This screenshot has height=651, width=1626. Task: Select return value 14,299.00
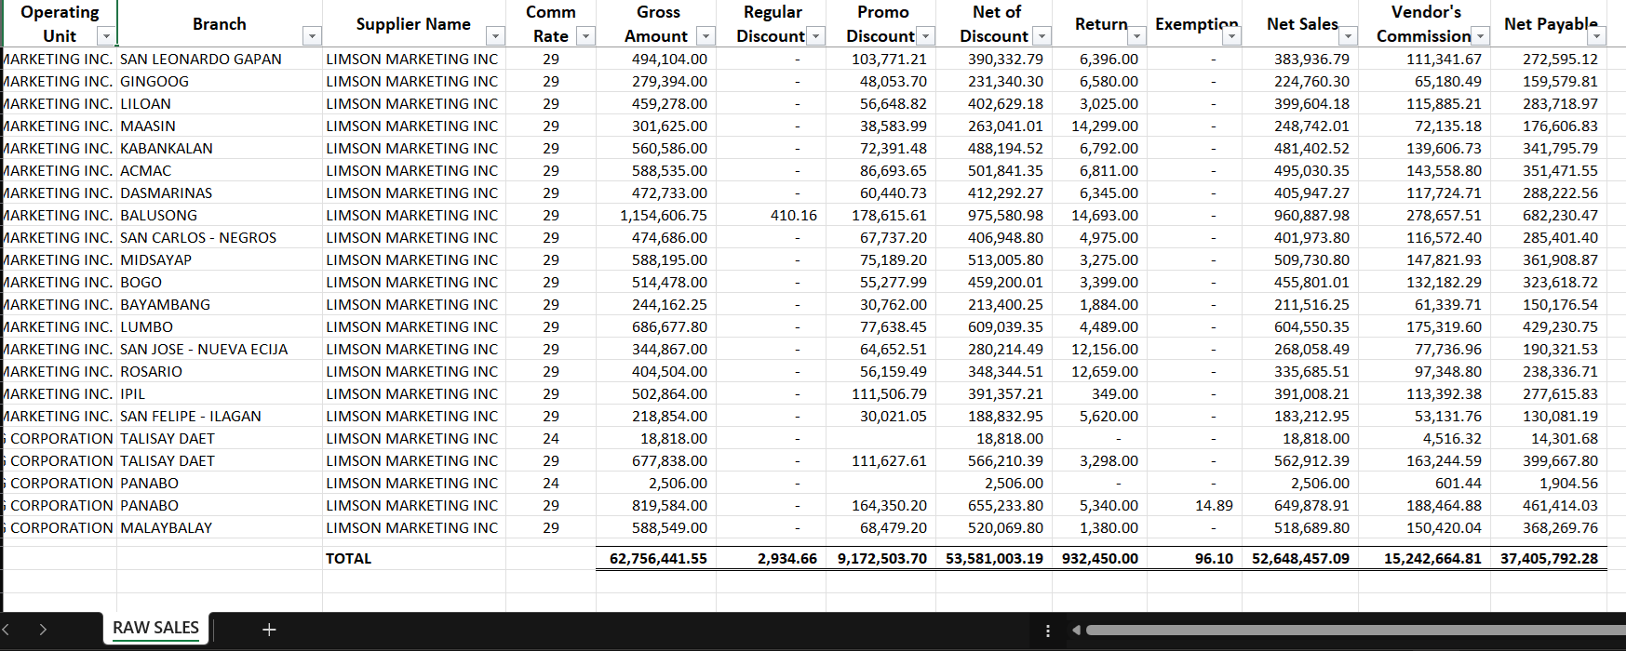[1099, 126]
